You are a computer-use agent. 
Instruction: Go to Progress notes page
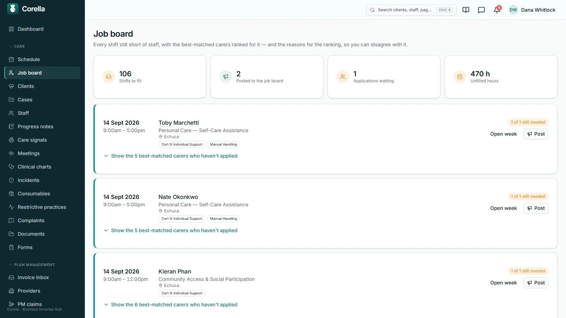point(42,126)
